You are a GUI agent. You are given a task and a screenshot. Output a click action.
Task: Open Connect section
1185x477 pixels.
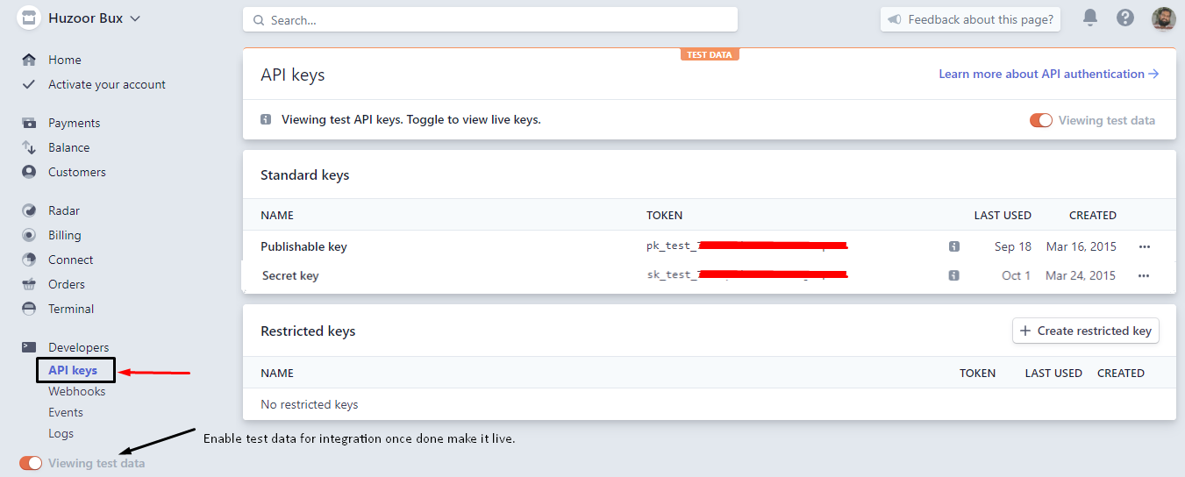tap(71, 260)
